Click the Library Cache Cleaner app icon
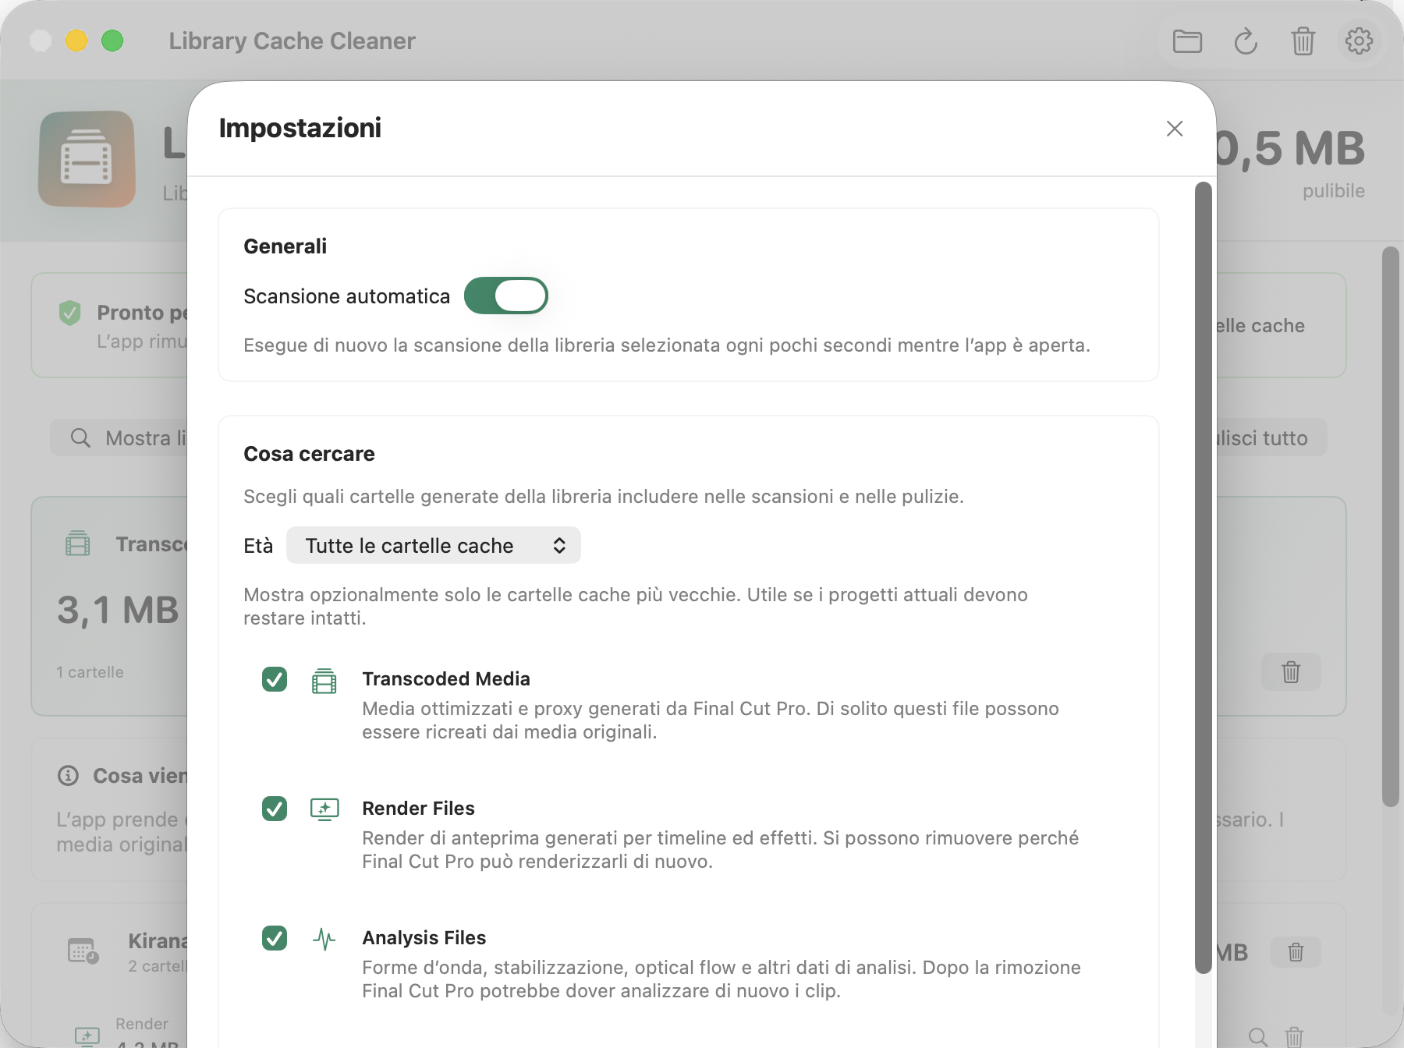This screenshot has width=1404, height=1048. [87, 159]
